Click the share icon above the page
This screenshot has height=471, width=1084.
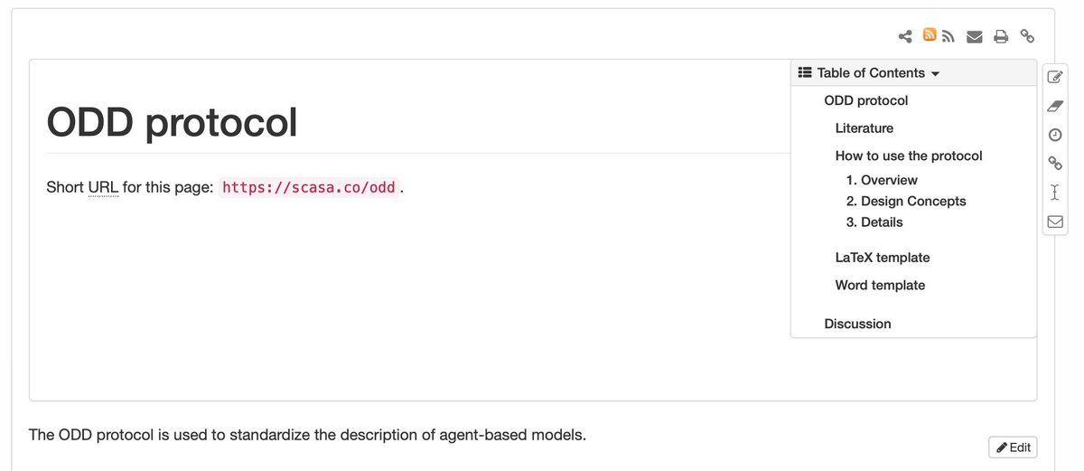[905, 37]
